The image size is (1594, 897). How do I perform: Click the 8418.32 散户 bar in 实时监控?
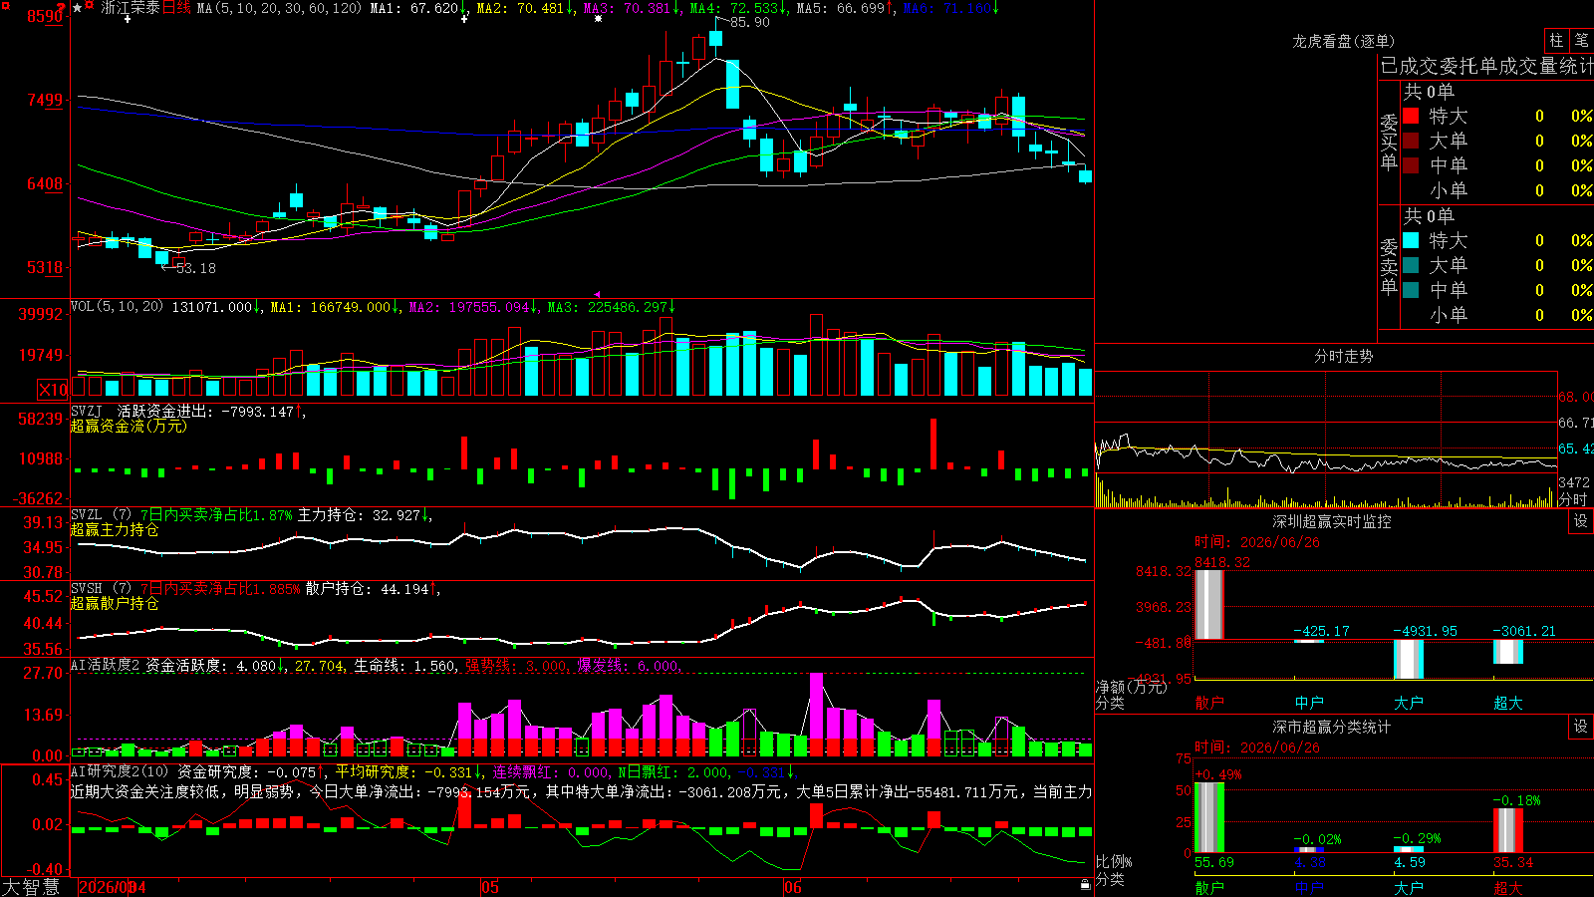(x=1209, y=605)
